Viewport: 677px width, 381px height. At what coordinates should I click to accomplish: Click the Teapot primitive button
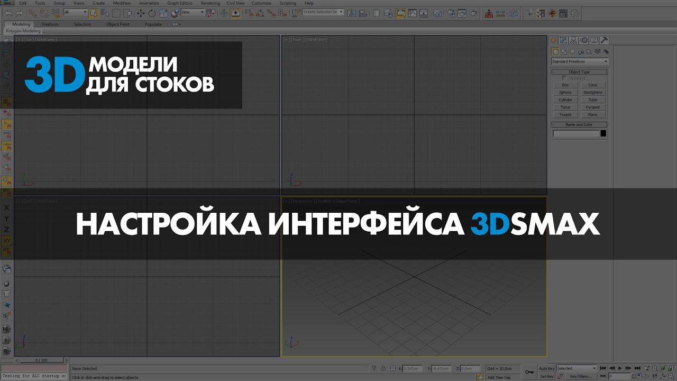[x=565, y=115]
